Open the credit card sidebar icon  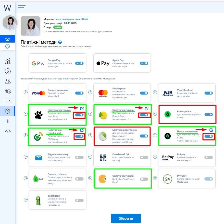tap(8, 101)
